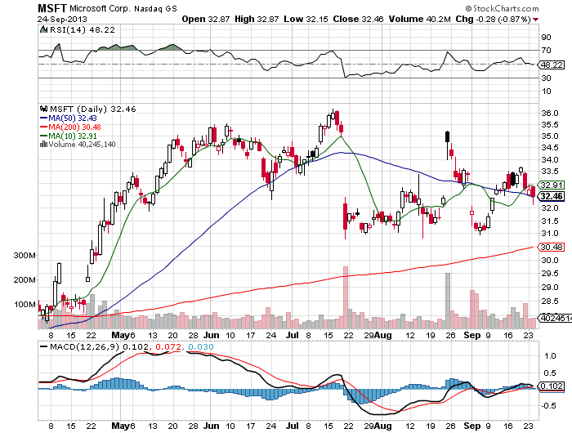The width and height of the screenshot is (572, 433).
Task: Click the Aug label on MACD axis
Action: pyautogui.click(x=382, y=426)
